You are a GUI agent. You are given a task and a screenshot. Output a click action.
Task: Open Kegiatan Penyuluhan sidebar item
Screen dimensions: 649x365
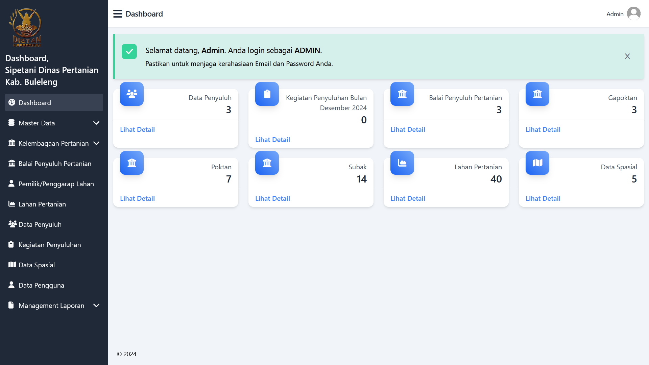click(x=49, y=245)
